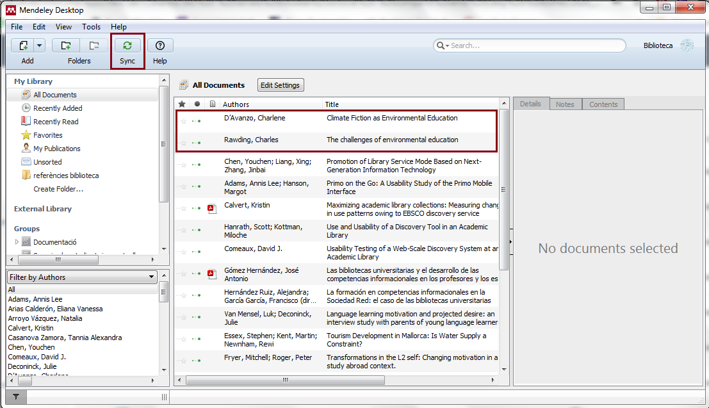Click the Biblioteca profile avatar icon
This screenshot has width=709, height=408.
(x=687, y=45)
